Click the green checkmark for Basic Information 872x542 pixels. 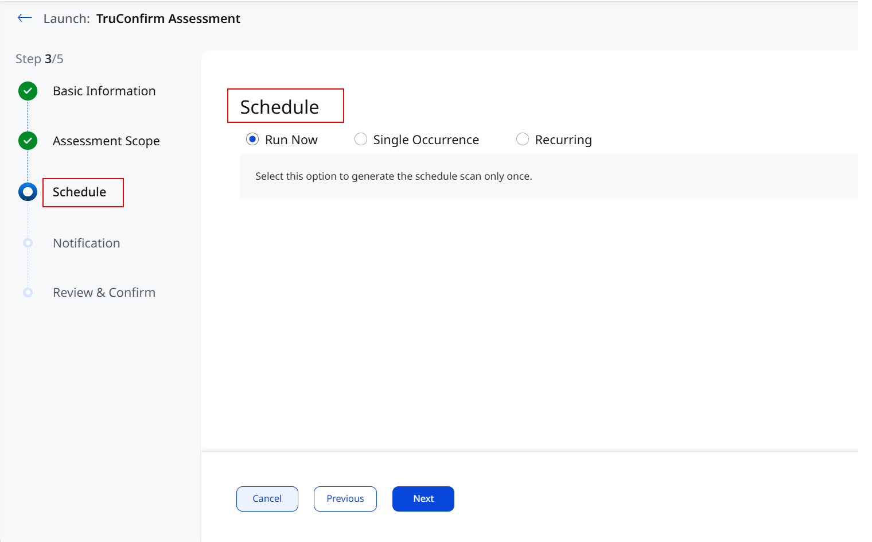tap(28, 91)
